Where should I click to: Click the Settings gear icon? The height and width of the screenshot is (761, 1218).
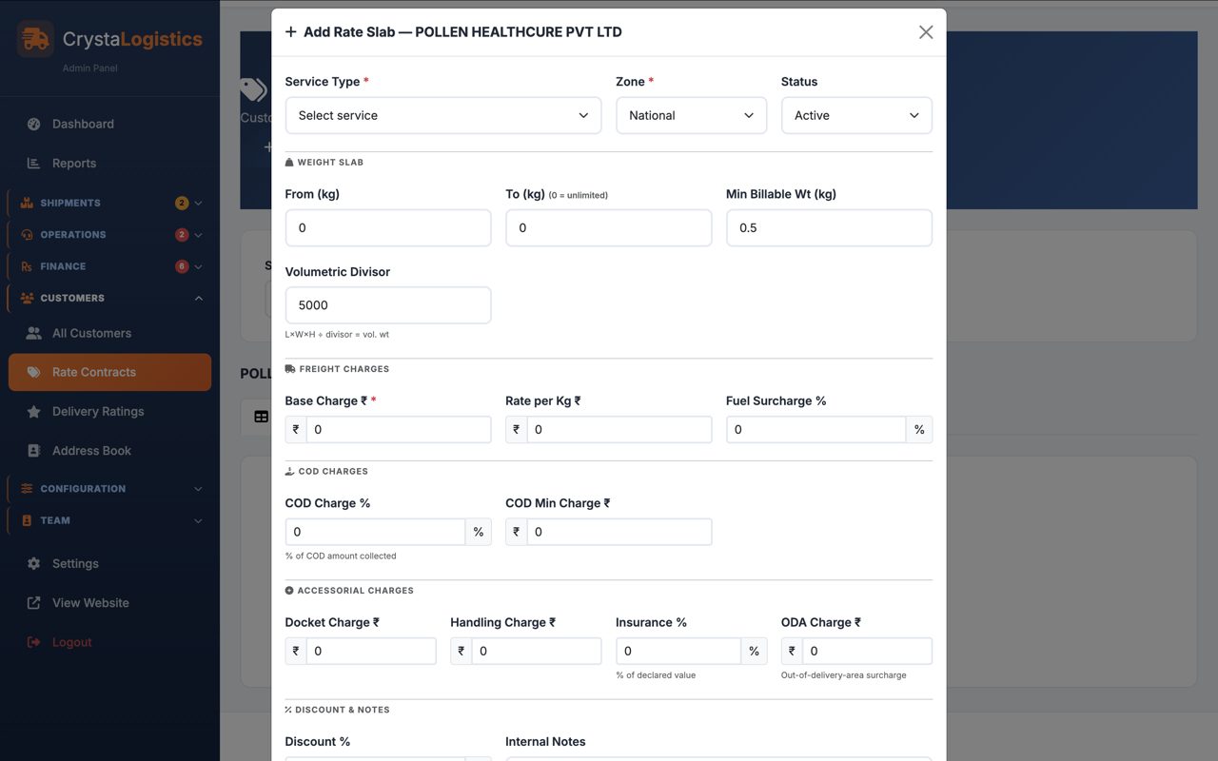34,564
